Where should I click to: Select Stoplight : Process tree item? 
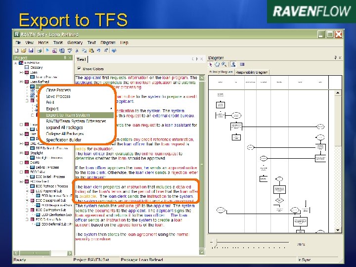[49, 158]
